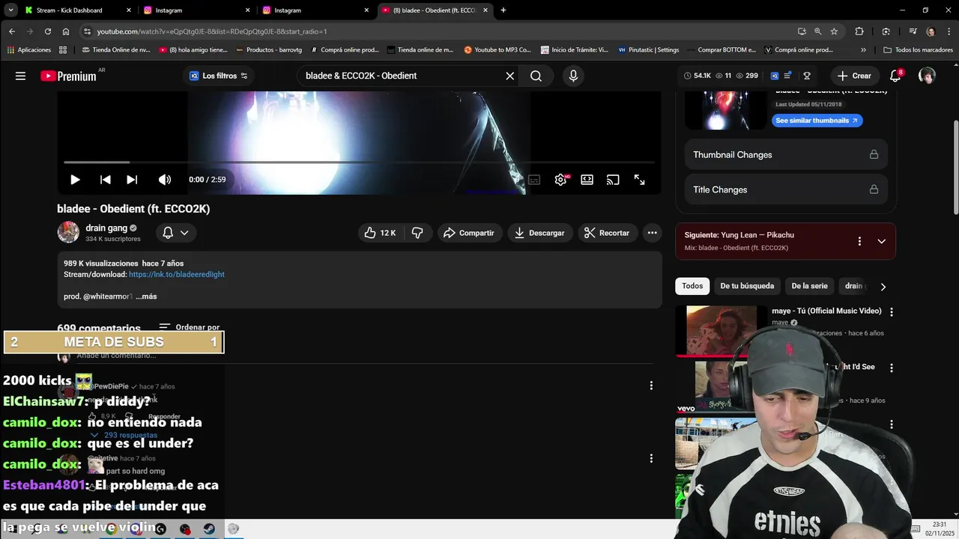The image size is (959, 539).
Task: Open See similar thumbnails link
Action: 817,121
